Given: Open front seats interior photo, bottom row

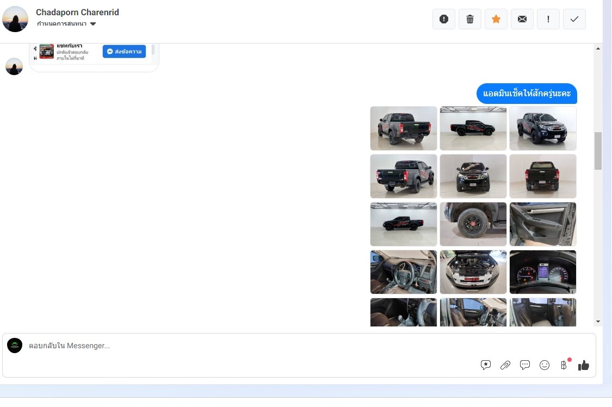Looking at the screenshot, I should tap(473, 312).
